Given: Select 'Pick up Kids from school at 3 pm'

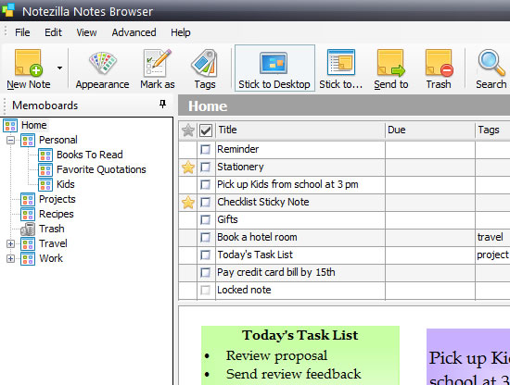Looking at the screenshot, I should (287, 184).
